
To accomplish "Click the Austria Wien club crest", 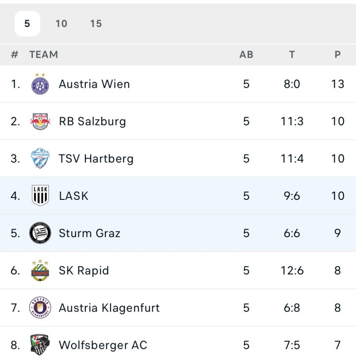I will pos(40,84).
